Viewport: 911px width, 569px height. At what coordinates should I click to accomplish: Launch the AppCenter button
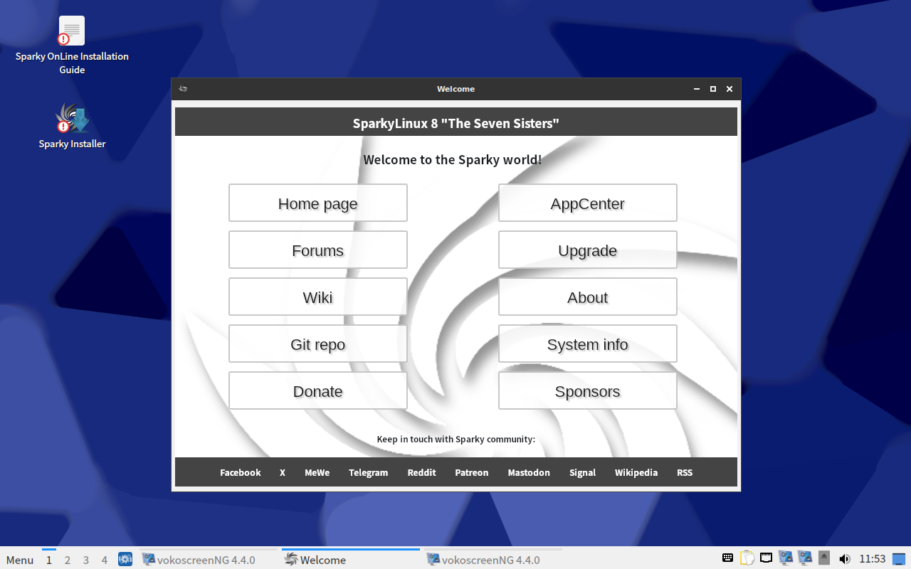588,203
